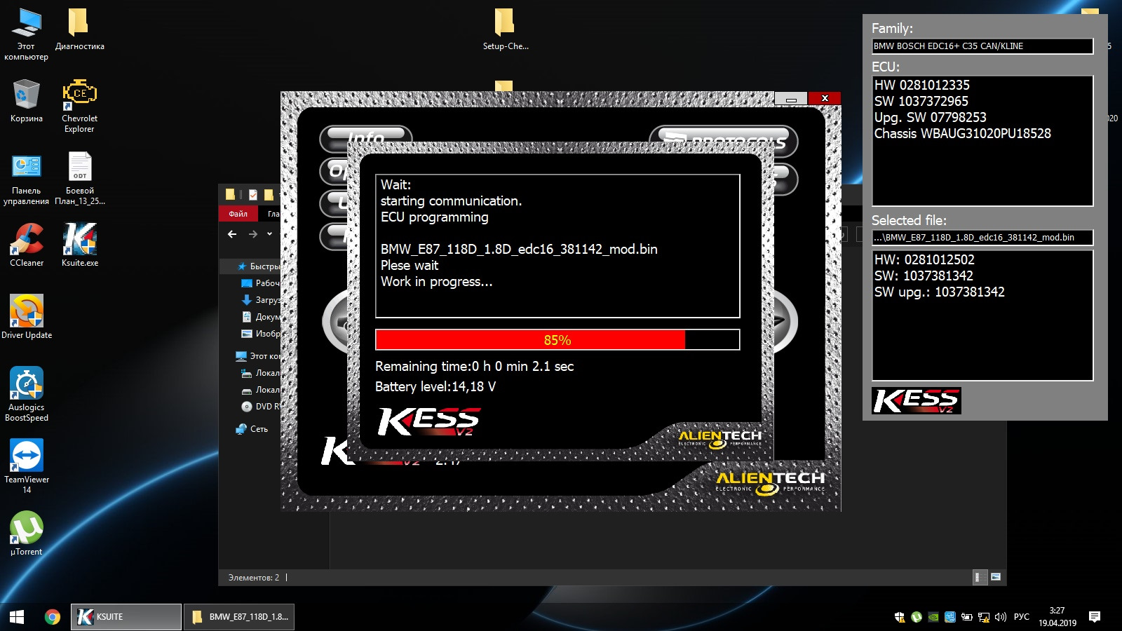
Task: Open the Этот компьютер desktop icon
Action: click(x=26, y=34)
